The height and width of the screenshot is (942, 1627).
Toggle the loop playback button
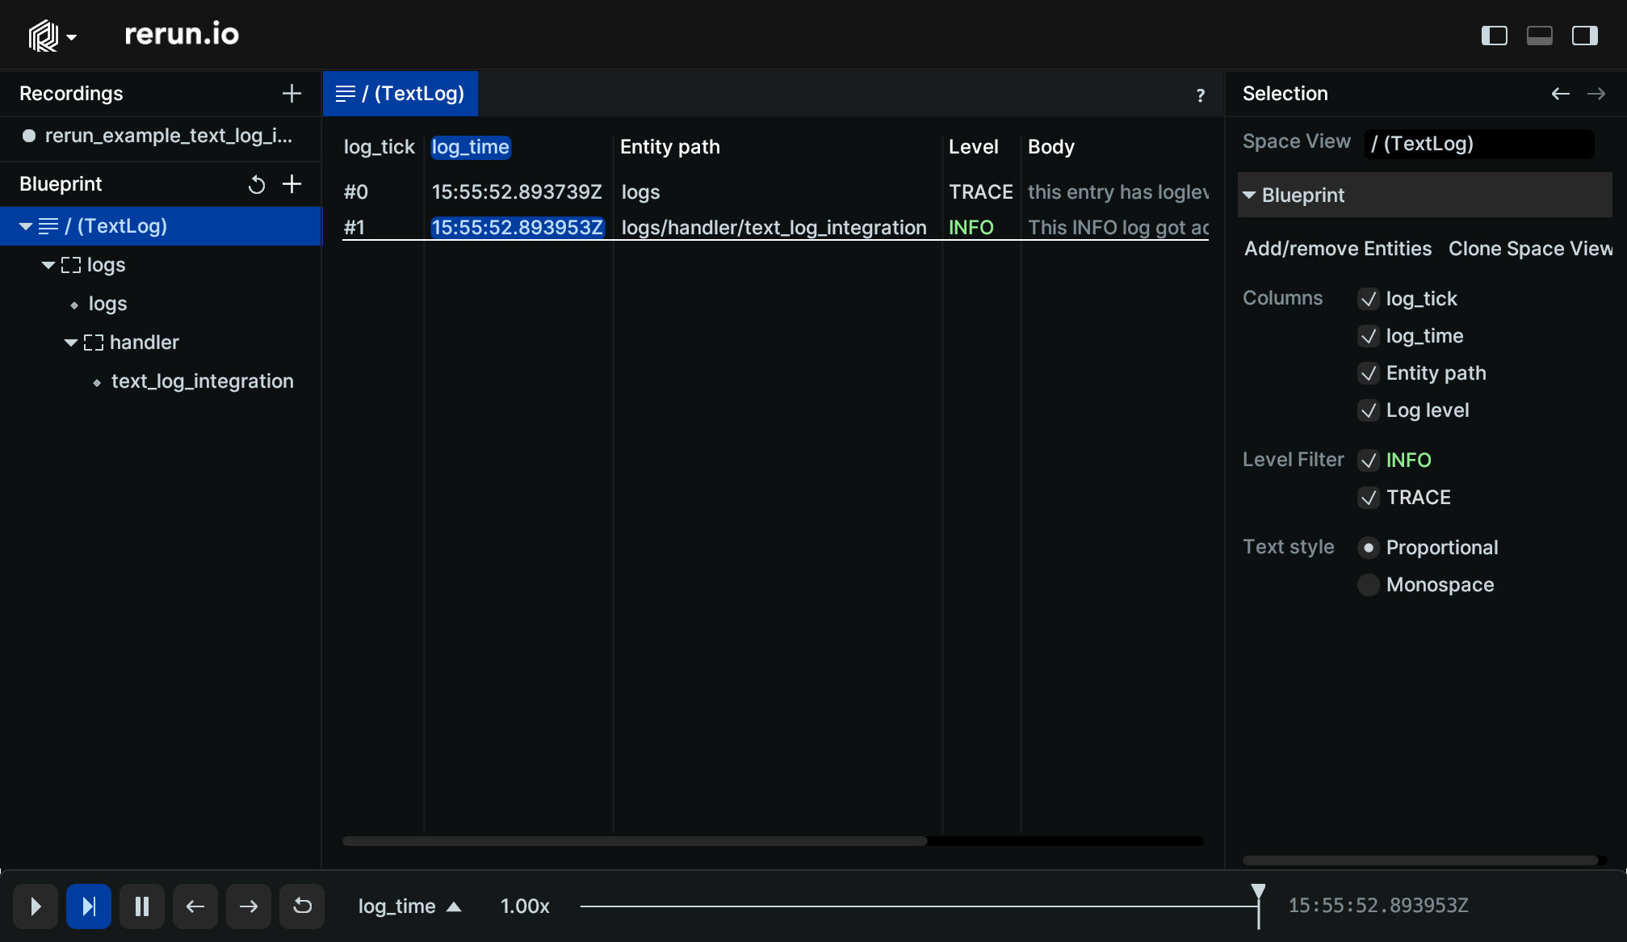pyautogui.click(x=302, y=906)
